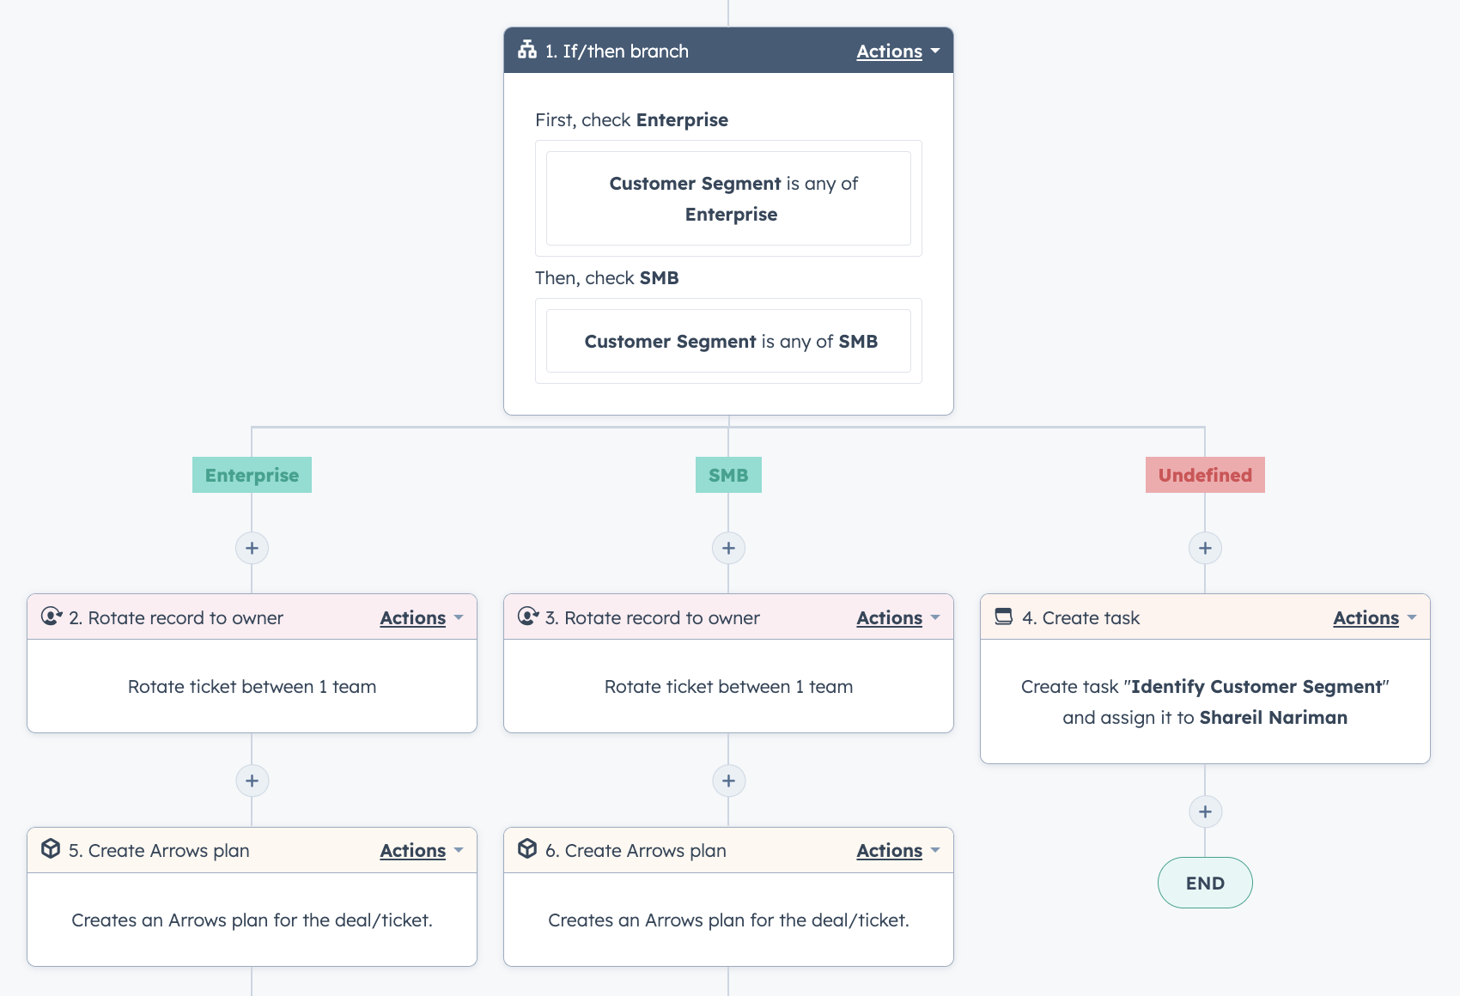Expand Actions on step 4 Create task
Viewport: 1460px width, 996px height.
pyautogui.click(x=1372, y=616)
